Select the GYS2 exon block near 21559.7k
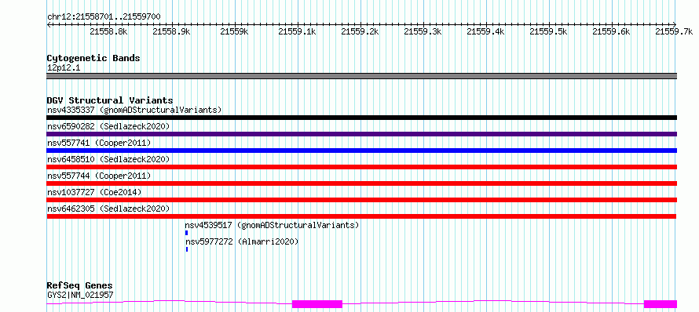This screenshot has height=312, width=699. click(661, 304)
